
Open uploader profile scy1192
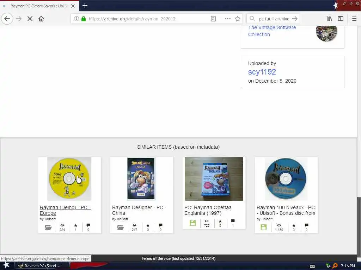coord(262,72)
